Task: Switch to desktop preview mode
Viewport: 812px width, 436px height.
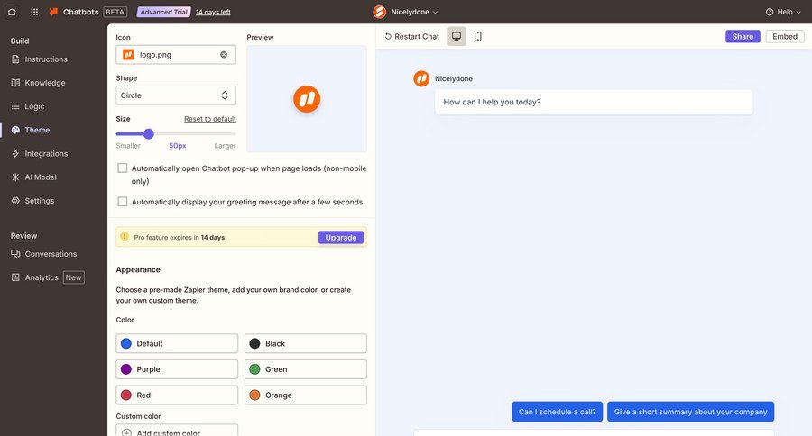Action: (457, 36)
